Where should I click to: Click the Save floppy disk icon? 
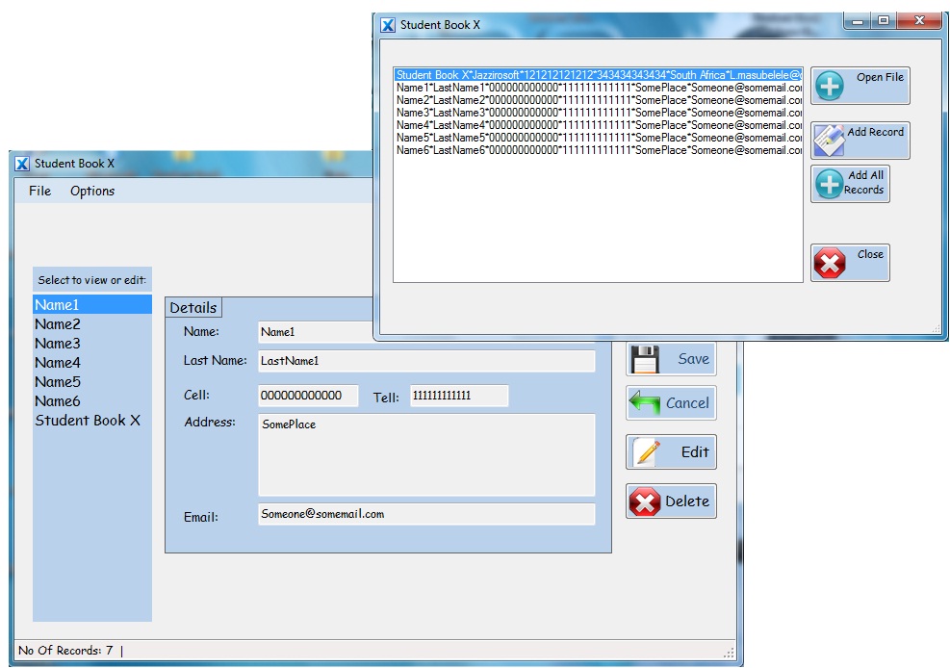[x=645, y=359]
